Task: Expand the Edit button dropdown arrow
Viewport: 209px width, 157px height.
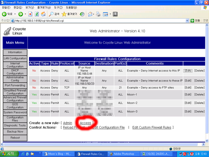Action: click(x=110, y=14)
